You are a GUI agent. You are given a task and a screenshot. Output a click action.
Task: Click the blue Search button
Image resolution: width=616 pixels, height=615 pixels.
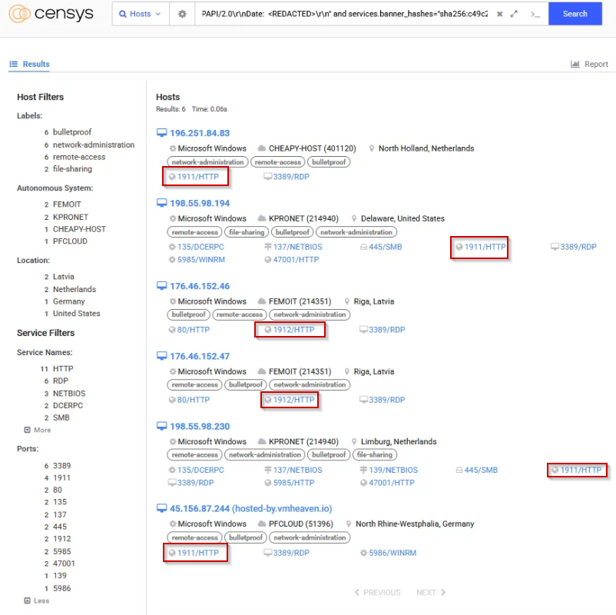(x=575, y=14)
